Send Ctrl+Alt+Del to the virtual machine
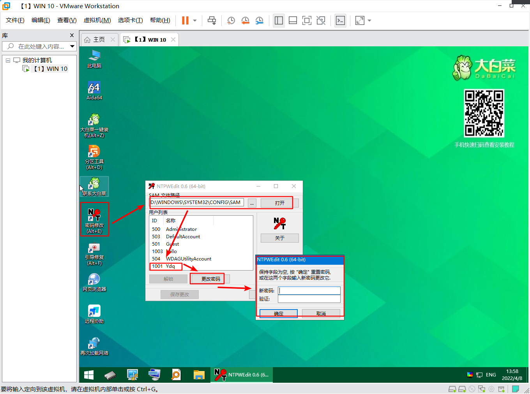 pyautogui.click(x=212, y=20)
